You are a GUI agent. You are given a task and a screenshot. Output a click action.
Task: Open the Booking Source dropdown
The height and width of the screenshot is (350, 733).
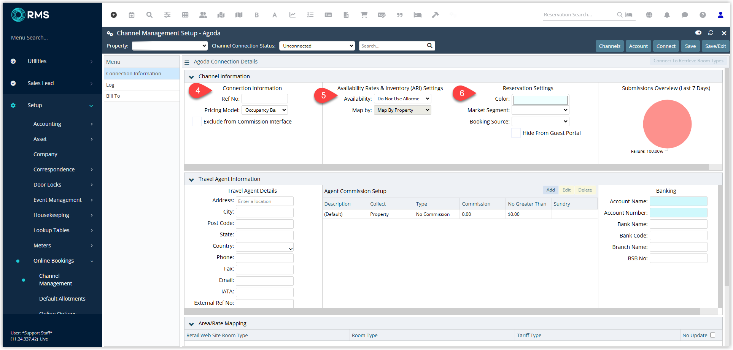point(540,122)
